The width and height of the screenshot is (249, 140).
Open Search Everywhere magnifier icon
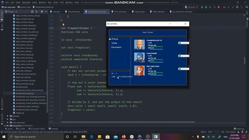(247, 7)
